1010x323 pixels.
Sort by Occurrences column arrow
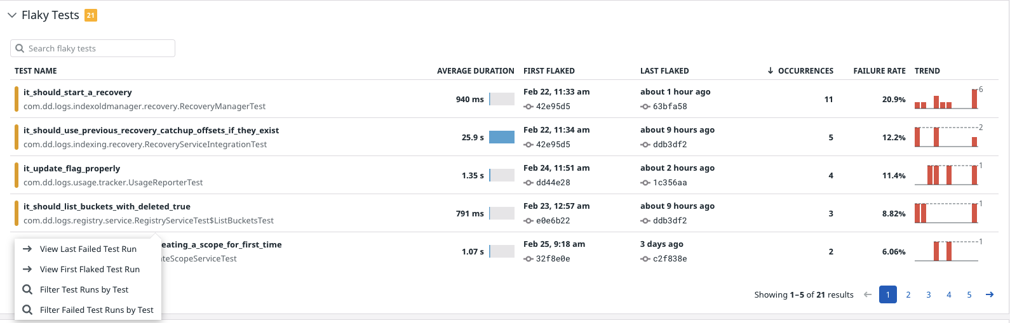pyautogui.click(x=771, y=70)
